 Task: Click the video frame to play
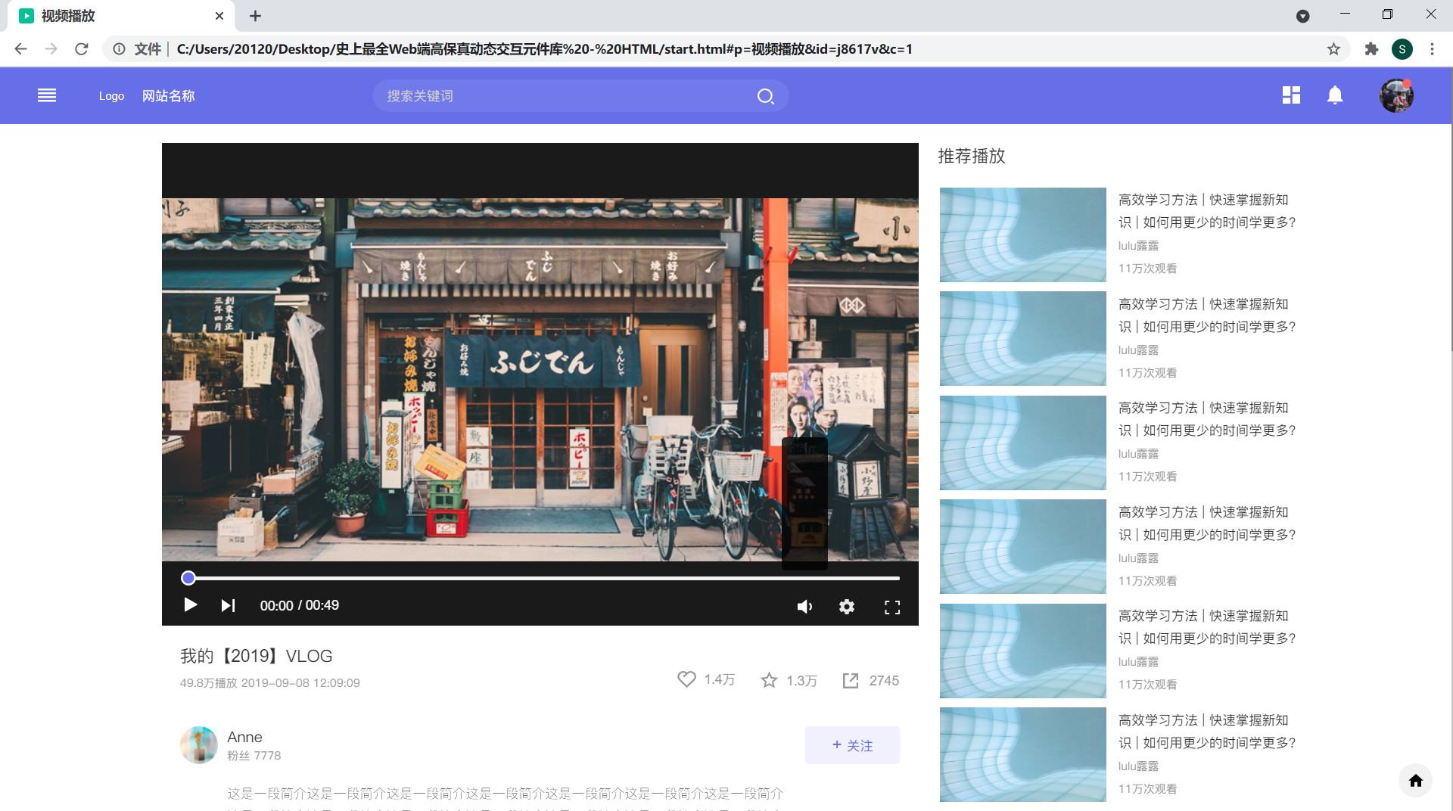click(540, 379)
